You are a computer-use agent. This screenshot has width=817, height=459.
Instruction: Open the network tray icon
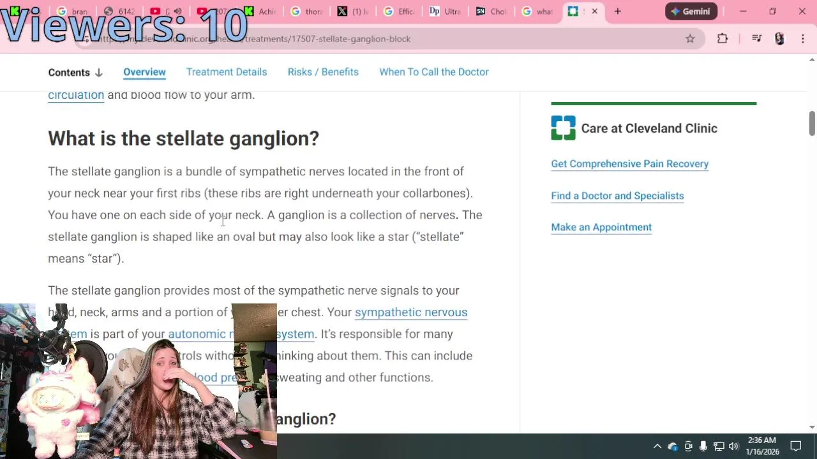click(x=719, y=446)
